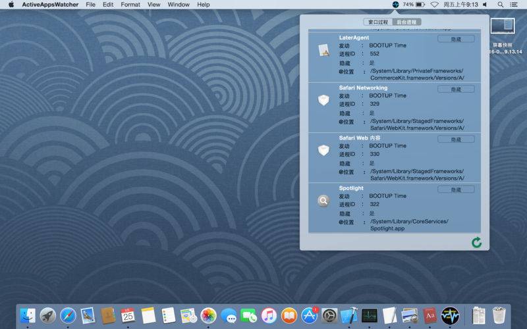Open the Format menu
The height and width of the screenshot is (329, 527).
[130, 5]
